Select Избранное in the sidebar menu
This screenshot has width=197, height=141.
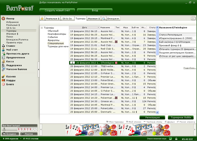(x=12, y=22)
